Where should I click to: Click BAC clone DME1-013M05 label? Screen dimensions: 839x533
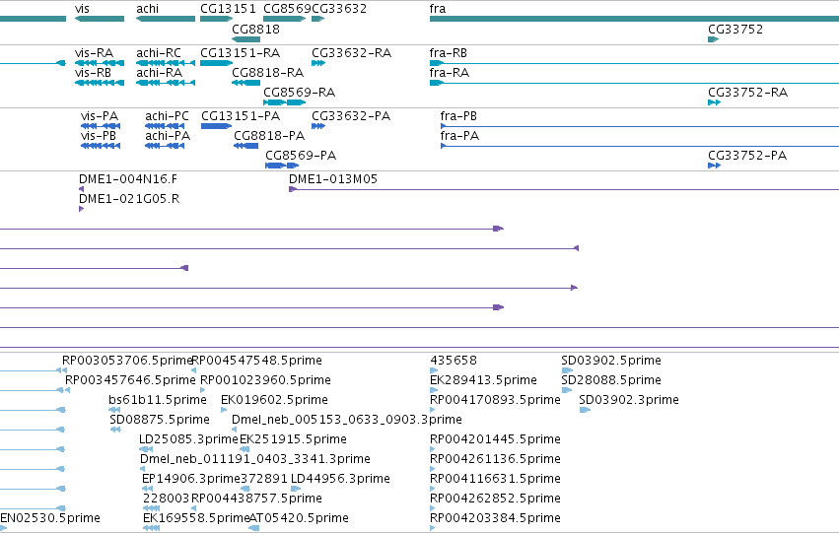pyautogui.click(x=333, y=179)
